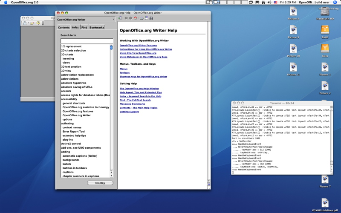Select '1/2 replacement' index entry
The height and width of the screenshot is (213, 341).
point(71,46)
